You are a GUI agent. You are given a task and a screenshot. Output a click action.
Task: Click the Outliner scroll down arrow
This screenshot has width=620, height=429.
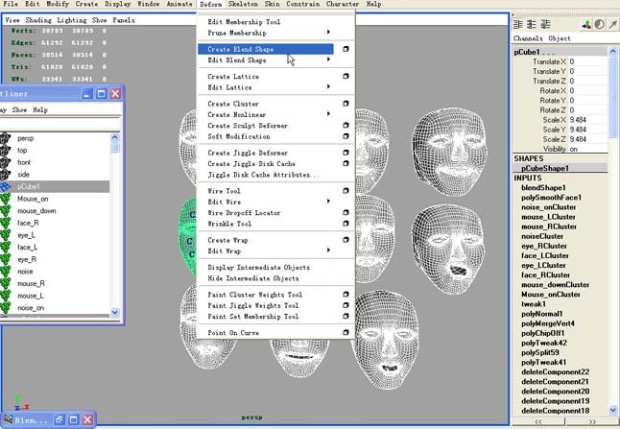[x=114, y=312]
